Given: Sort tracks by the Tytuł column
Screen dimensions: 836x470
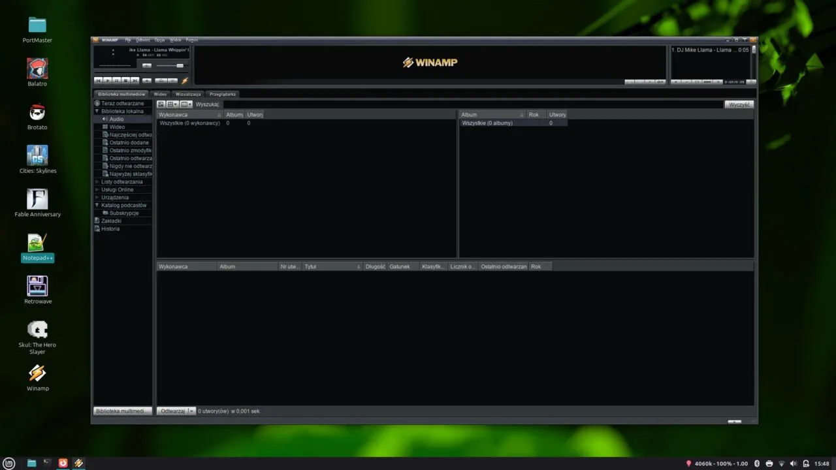Looking at the screenshot, I should 332,266.
